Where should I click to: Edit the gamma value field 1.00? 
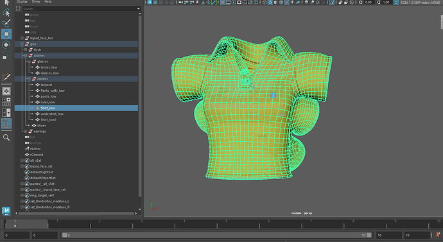click(387, 3)
